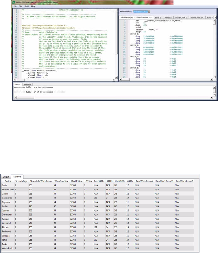Click the ReqdWorkGroupX column header
The width and height of the screenshot is (218, 253).
[x=144, y=181]
